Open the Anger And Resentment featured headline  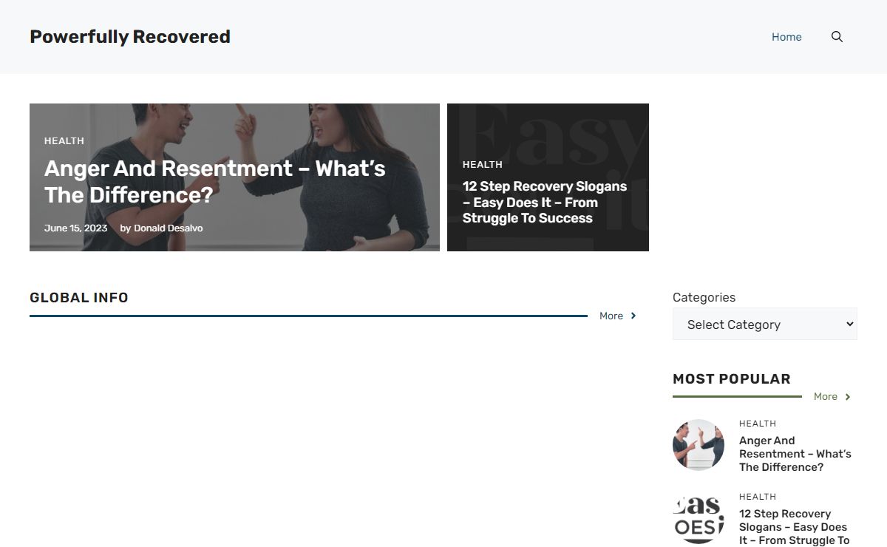coord(215,182)
